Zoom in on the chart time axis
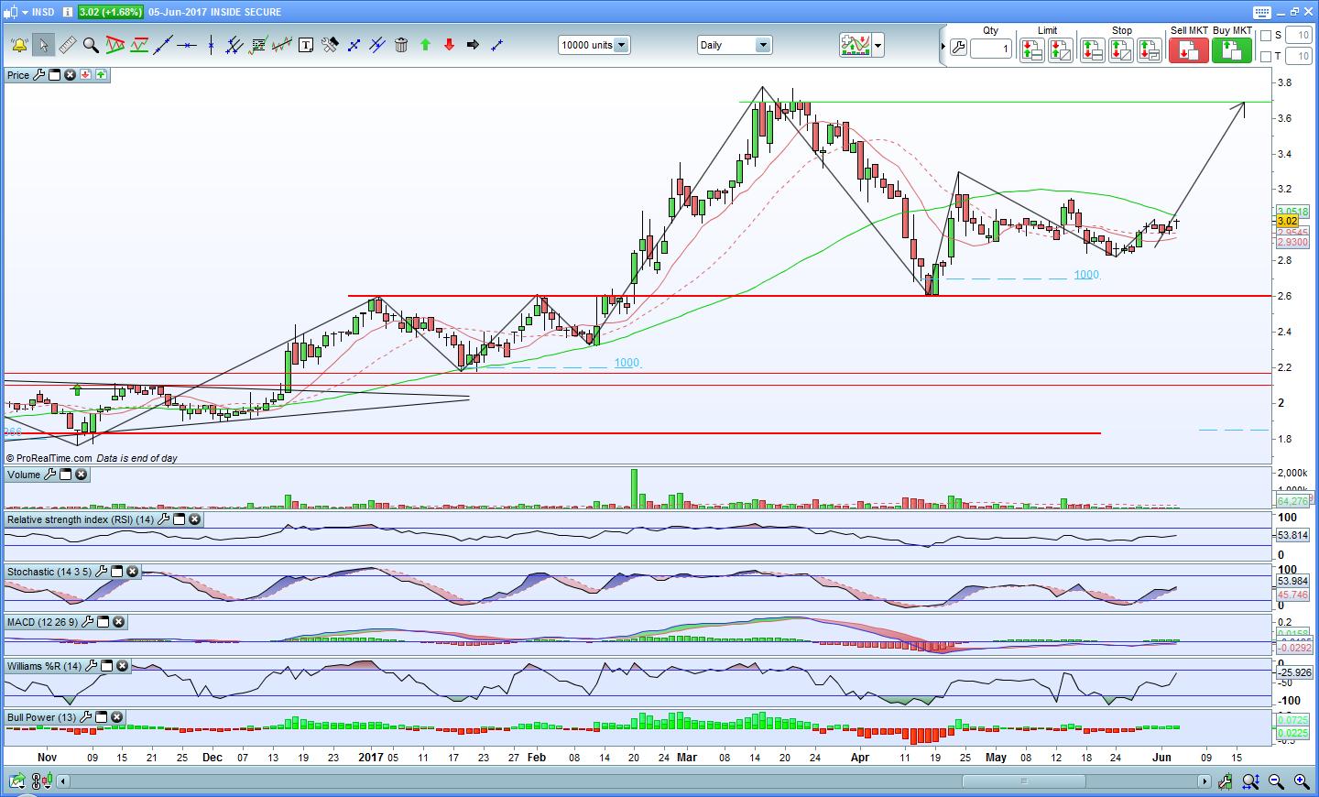This screenshot has width=1319, height=797. click(1302, 781)
